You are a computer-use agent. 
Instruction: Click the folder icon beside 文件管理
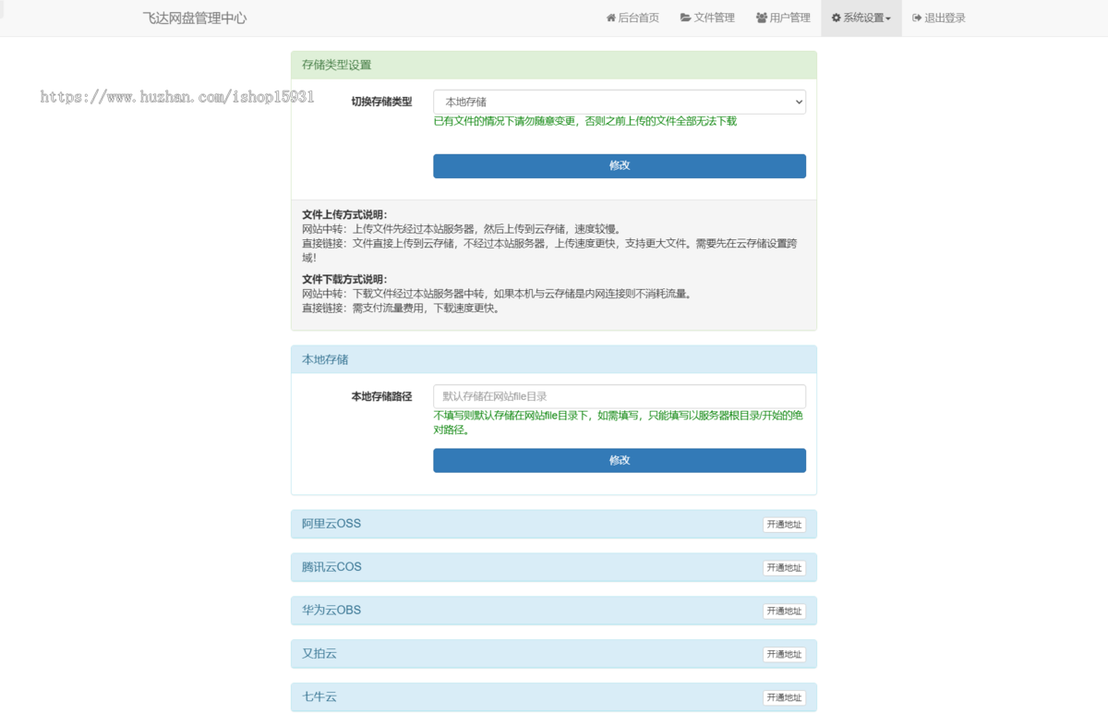[685, 18]
